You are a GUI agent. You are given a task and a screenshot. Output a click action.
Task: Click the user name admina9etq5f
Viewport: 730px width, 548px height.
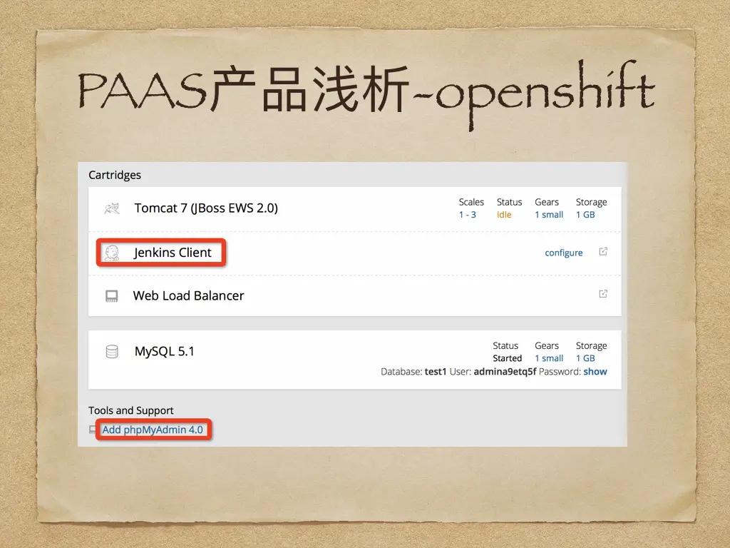[x=505, y=371]
